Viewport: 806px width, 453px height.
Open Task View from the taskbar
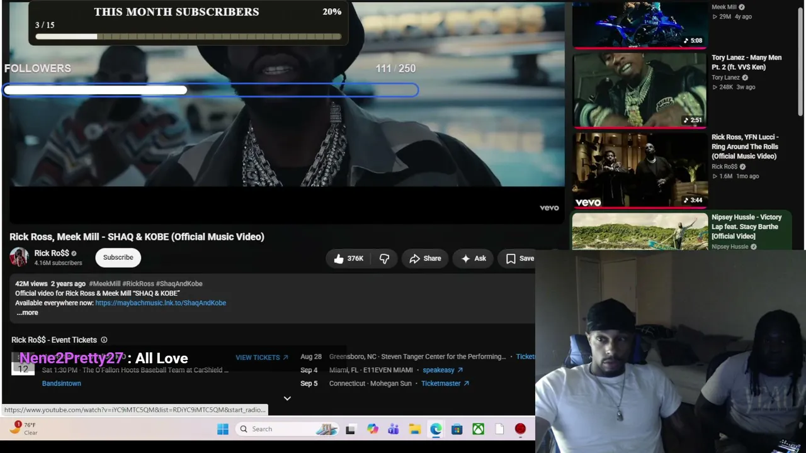click(350, 429)
